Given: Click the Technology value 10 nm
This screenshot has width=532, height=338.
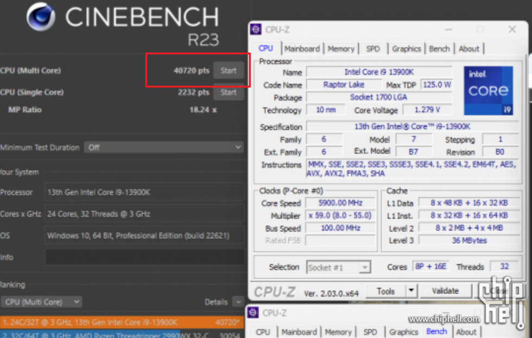Looking at the screenshot, I should pyautogui.click(x=326, y=110).
